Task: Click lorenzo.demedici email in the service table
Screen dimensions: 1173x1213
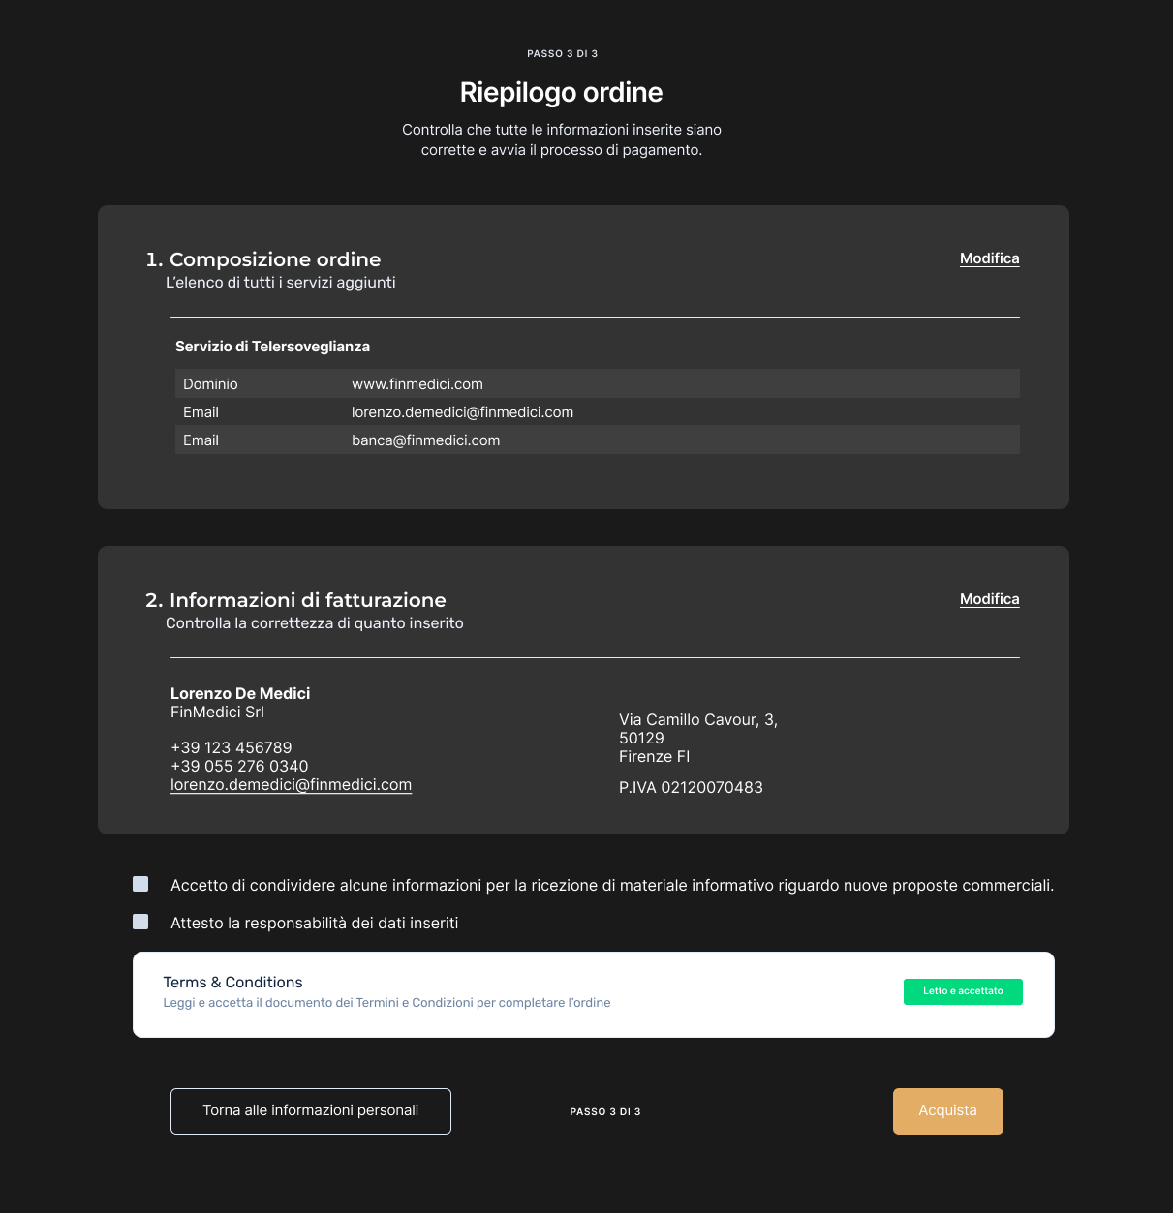Action: [x=462, y=412]
